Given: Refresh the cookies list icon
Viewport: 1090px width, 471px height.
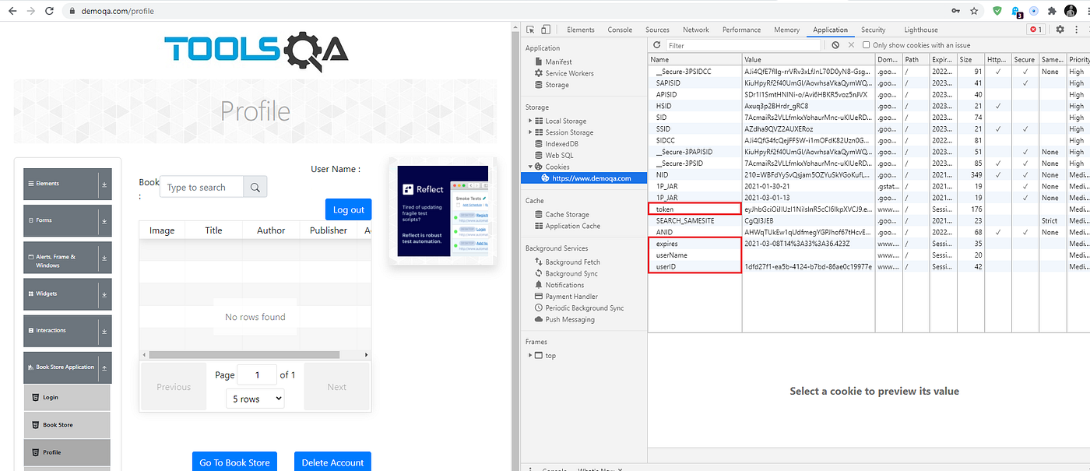Looking at the screenshot, I should click(x=657, y=45).
